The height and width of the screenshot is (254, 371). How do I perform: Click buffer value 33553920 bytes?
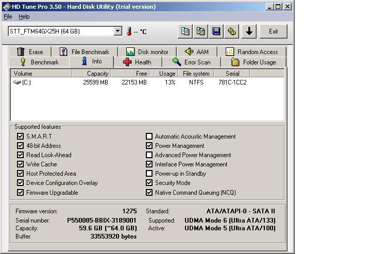(x=113, y=236)
